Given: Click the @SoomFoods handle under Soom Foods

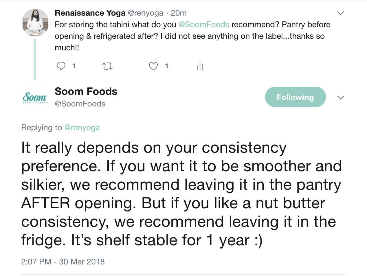Looking at the screenshot, I should point(80,104).
